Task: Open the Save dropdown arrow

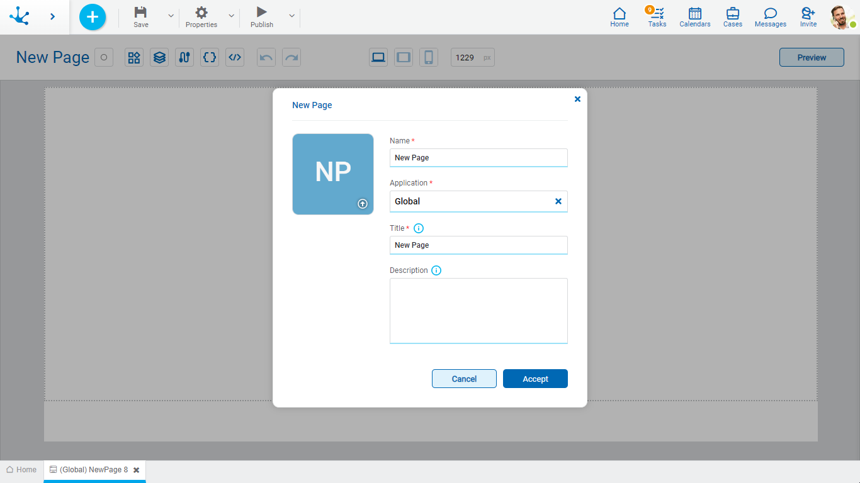Action: [x=171, y=16]
